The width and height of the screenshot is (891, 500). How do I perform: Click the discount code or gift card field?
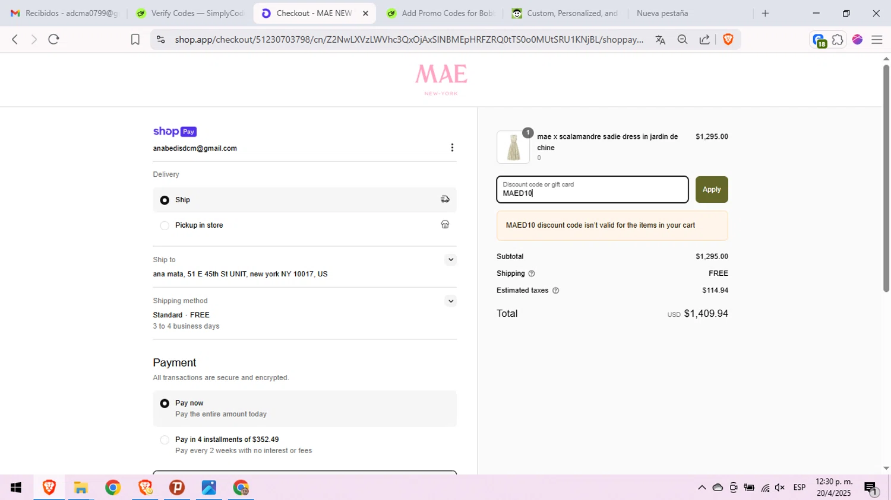coord(592,190)
